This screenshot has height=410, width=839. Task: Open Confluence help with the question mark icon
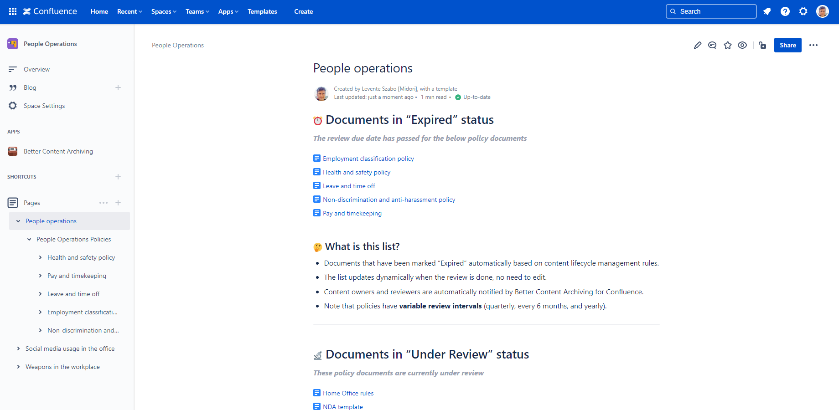[785, 11]
